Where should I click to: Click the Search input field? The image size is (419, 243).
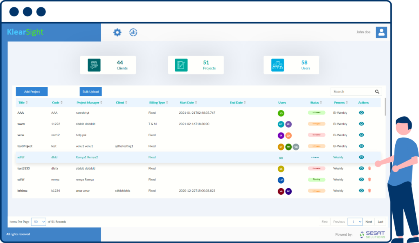click(x=352, y=92)
